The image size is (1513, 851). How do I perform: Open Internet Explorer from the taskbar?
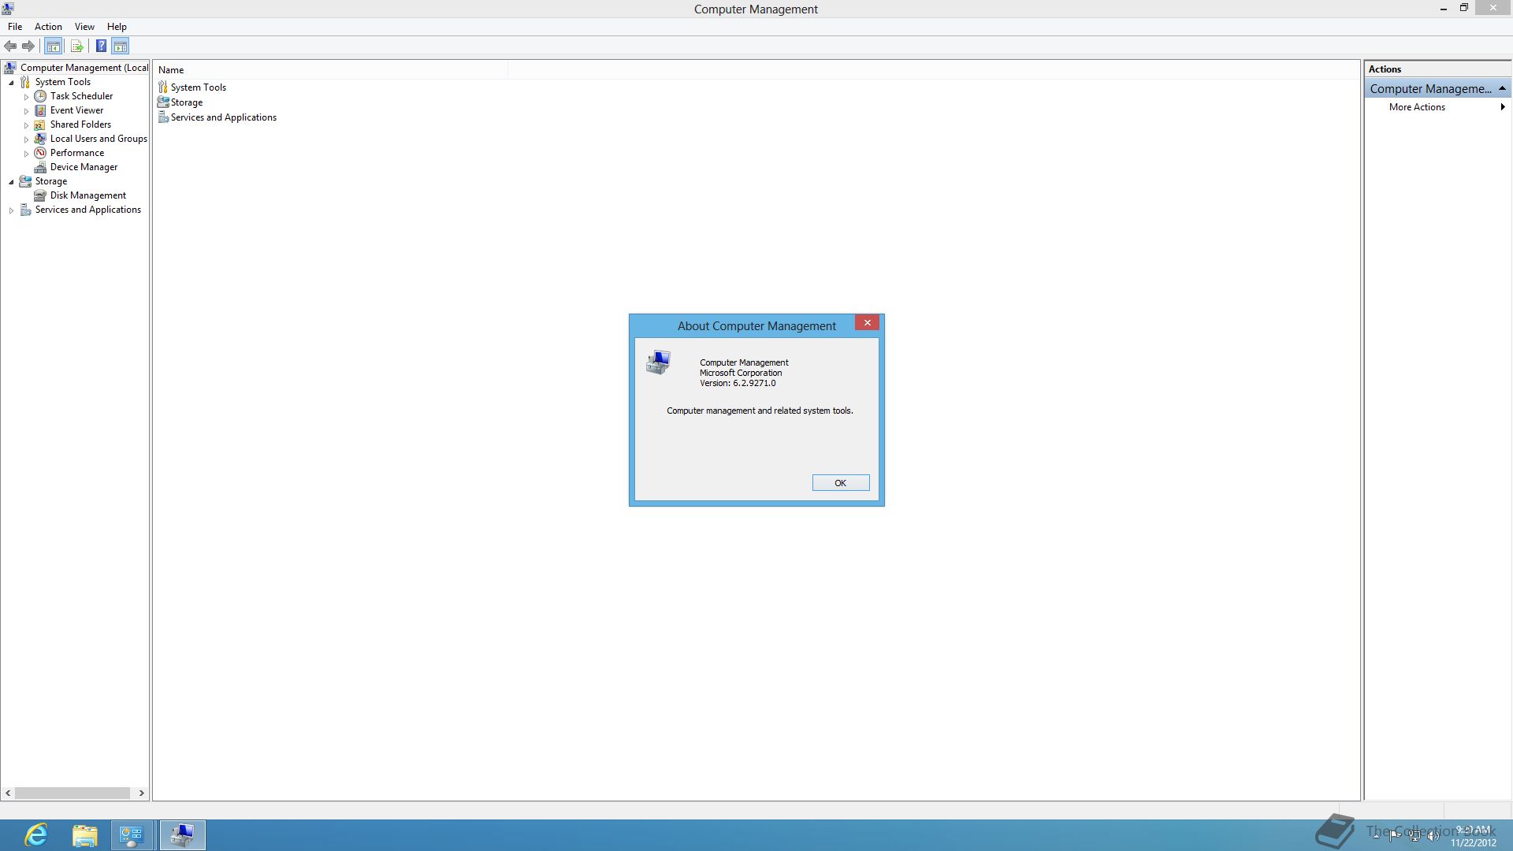tap(36, 835)
